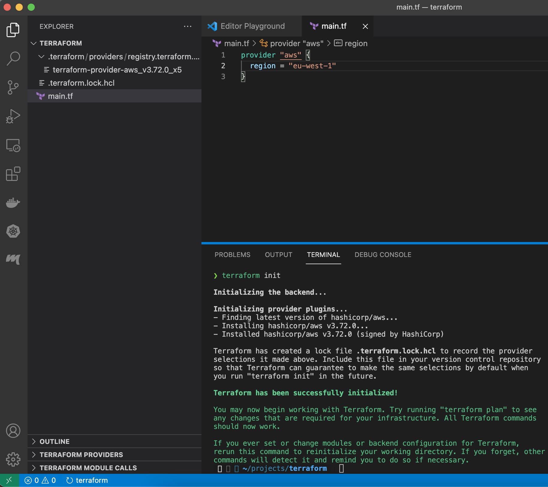Click the window title main.tf — terraform
The height and width of the screenshot is (487, 548).
tap(429, 7)
